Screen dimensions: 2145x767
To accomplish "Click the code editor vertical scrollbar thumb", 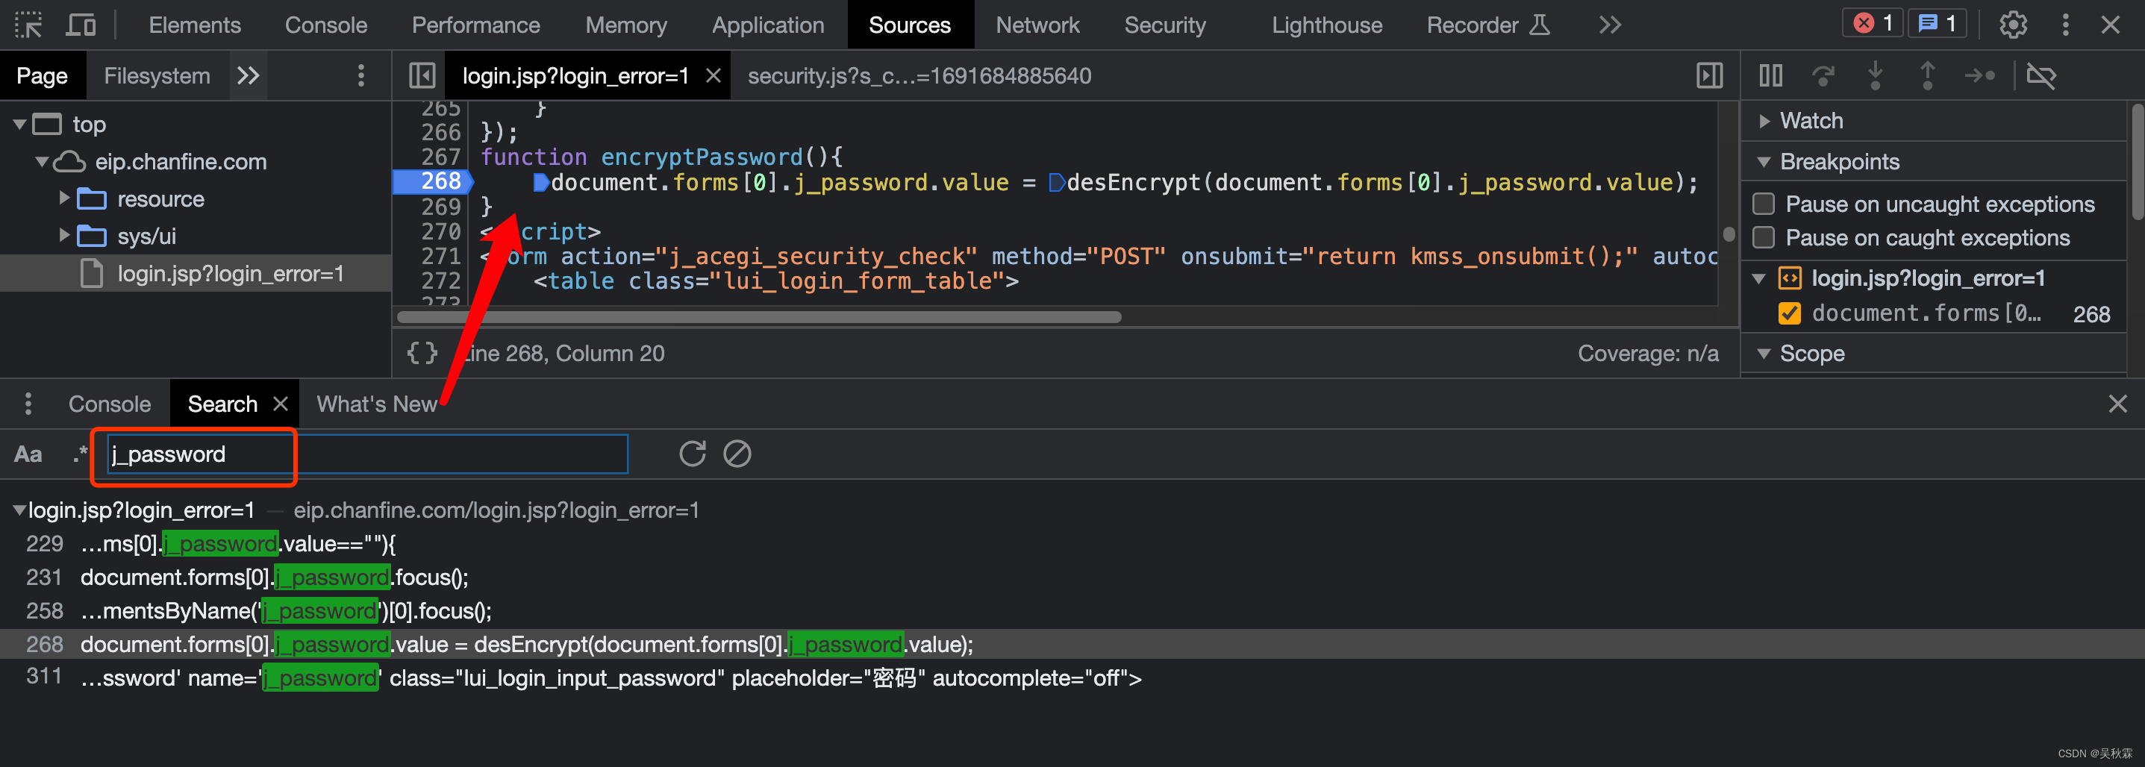I will pyautogui.click(x=1729, y=235).
